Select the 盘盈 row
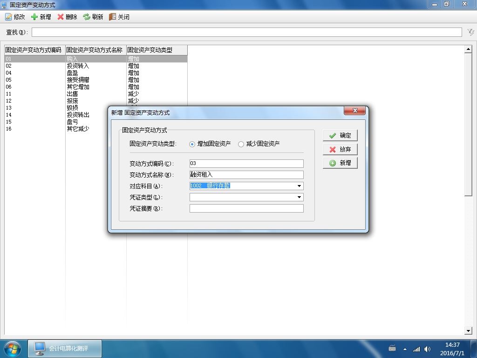This screenshot has width=477, height=358. (96, 73)
